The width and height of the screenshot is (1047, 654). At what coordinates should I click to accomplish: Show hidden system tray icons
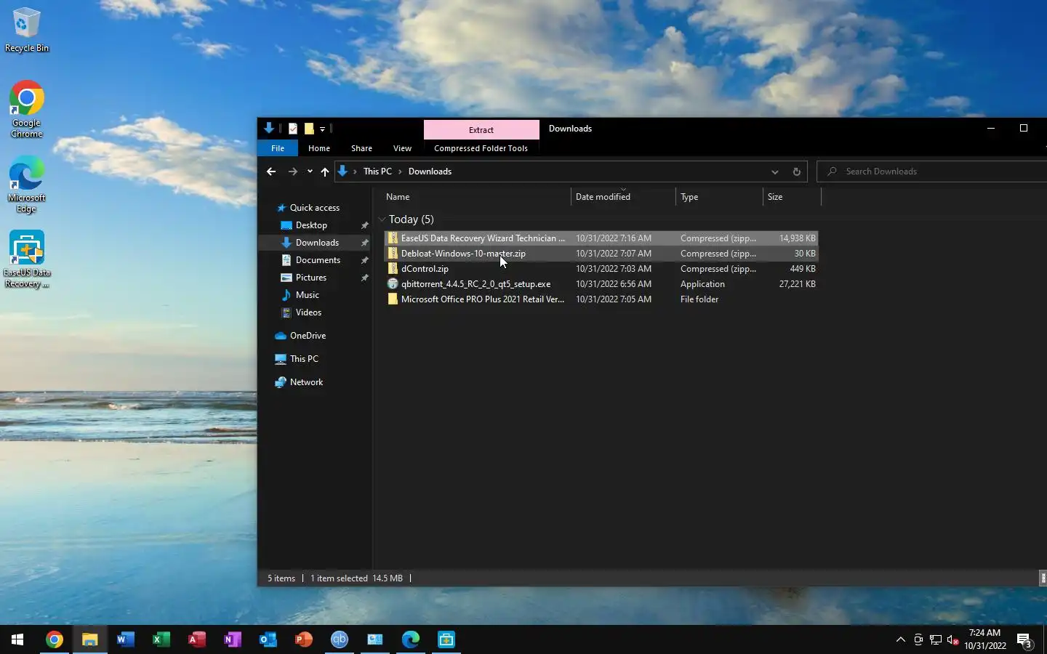[x=901, y=639]
